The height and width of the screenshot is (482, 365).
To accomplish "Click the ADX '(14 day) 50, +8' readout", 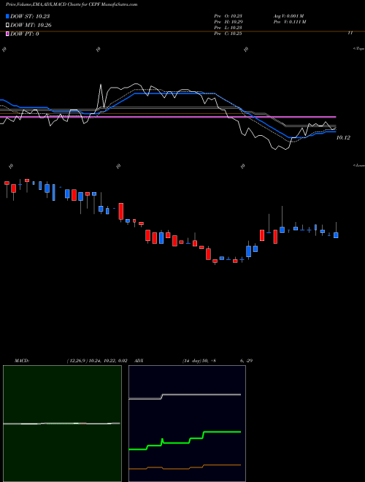I will (199, 361).
